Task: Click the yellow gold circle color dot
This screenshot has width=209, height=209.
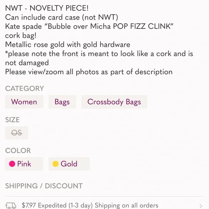Action: point(55,164)
